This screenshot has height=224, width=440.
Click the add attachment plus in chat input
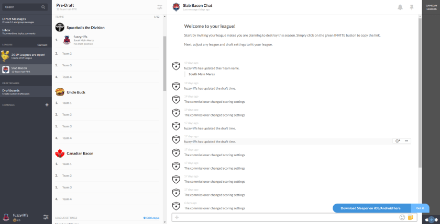(x=177, y=217)
